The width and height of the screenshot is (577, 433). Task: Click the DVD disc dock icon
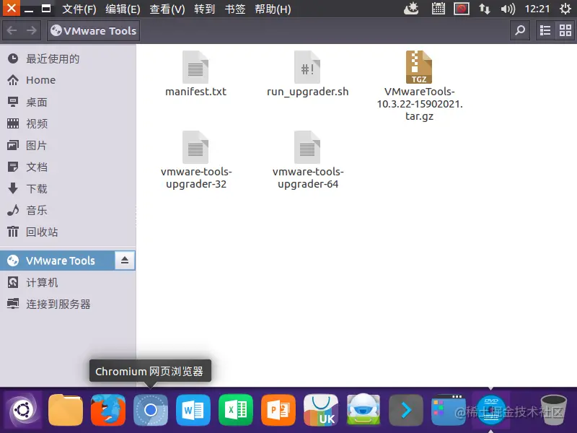[x=491, y=410]
